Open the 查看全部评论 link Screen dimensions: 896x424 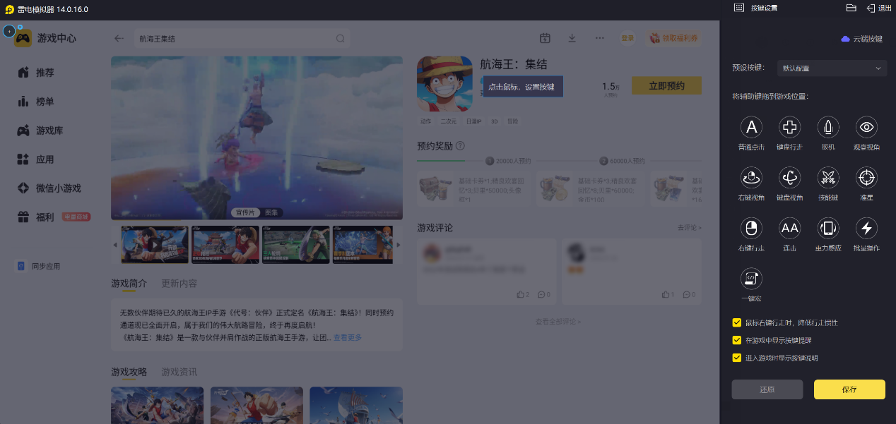pyautogui.click(x=558, y=322)
